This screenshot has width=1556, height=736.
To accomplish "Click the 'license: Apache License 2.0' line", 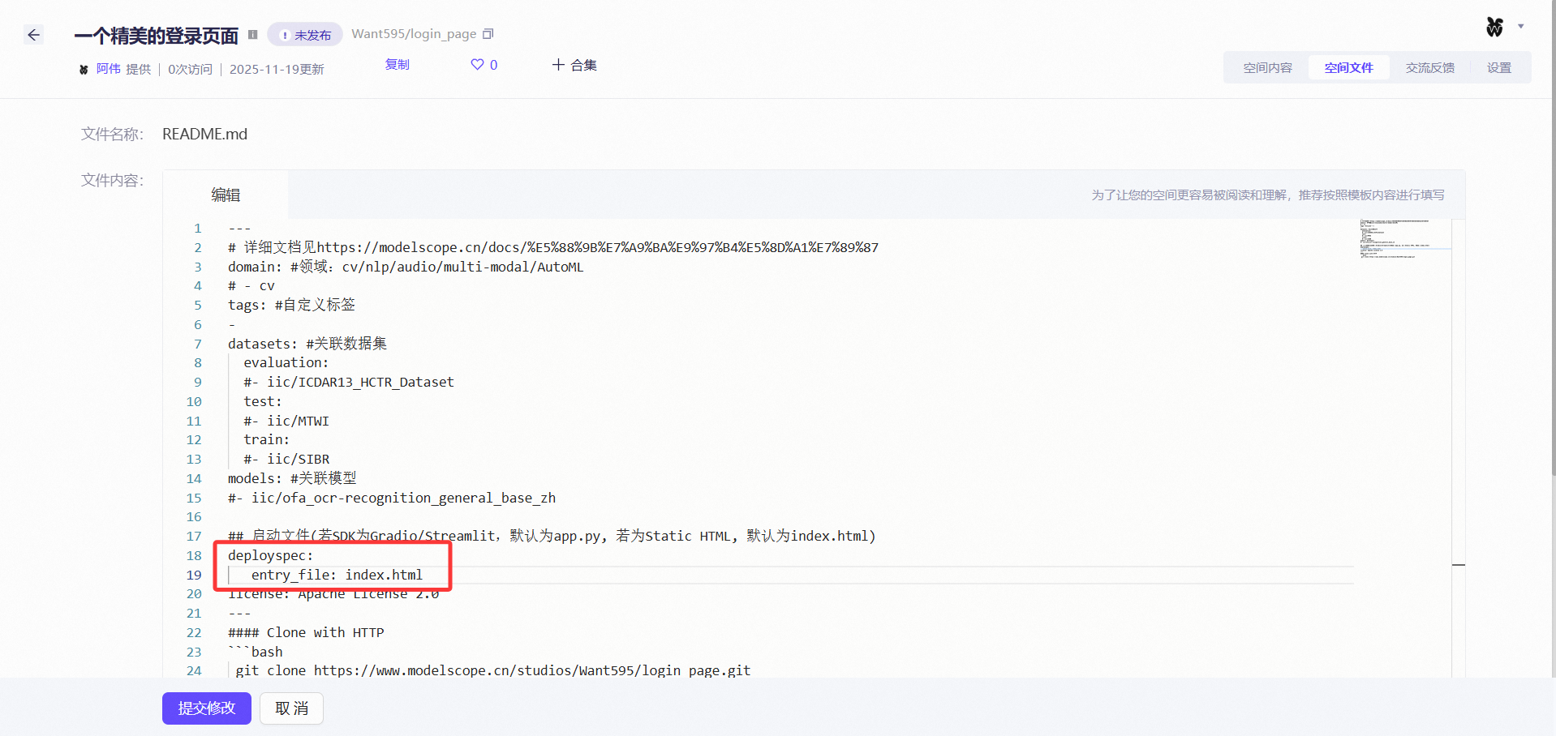I will pyautogui.click(x=333, y=594).
